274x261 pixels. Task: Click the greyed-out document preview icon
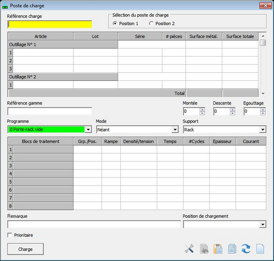click(x=204, y=248)
